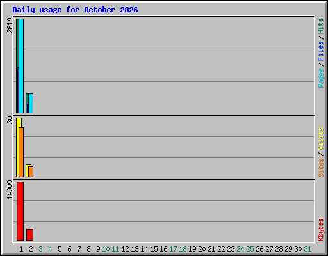This screenshot has width=328, height=256.
Task: Click day 8 axis label
Action: pos(88,249)
